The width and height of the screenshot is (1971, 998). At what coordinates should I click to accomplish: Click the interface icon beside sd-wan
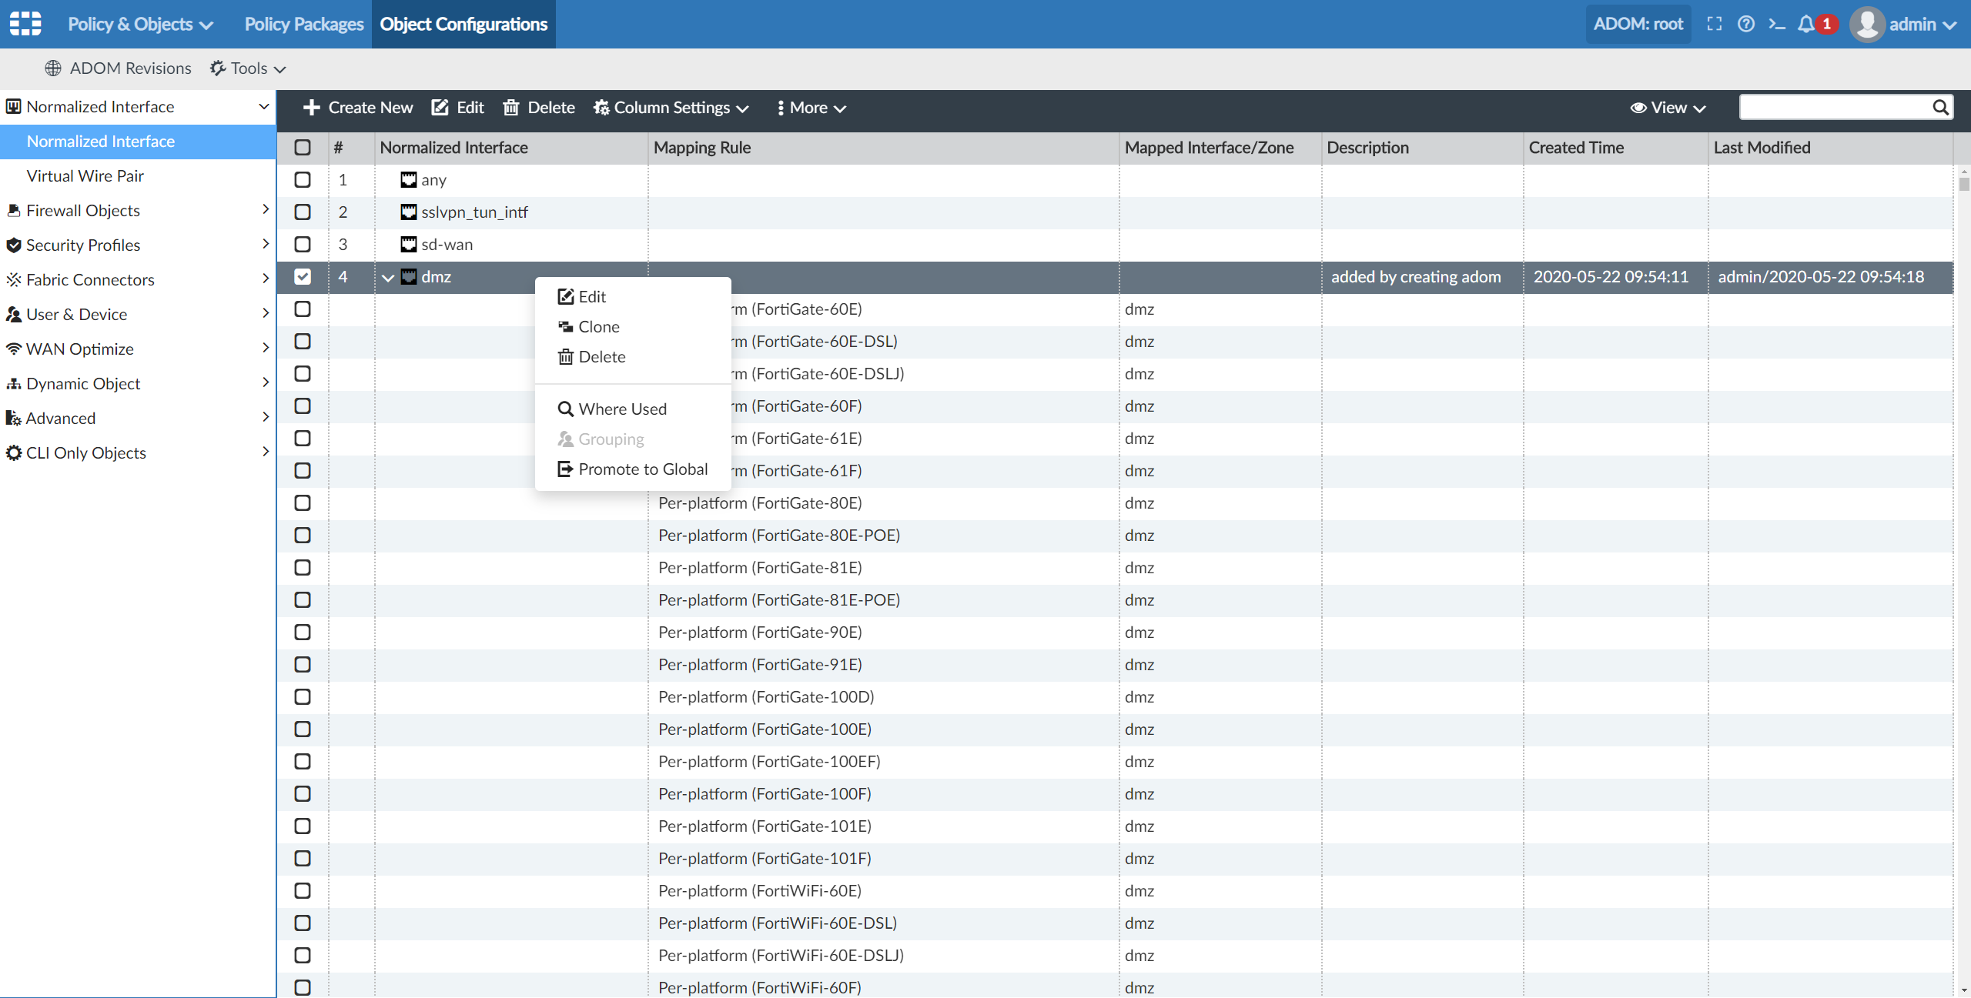coord(409,244)
